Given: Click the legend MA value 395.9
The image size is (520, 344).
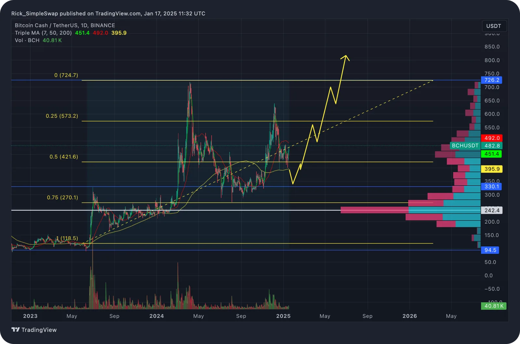Looking at the screenshot, I should click(119, 33).
